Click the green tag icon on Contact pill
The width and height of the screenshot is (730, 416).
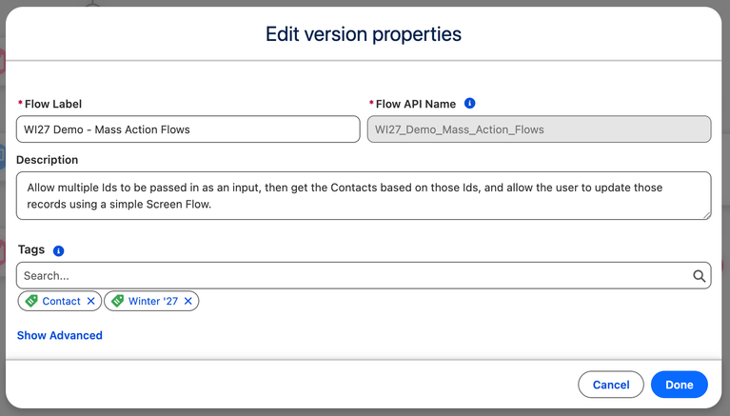tap(31, 301)
